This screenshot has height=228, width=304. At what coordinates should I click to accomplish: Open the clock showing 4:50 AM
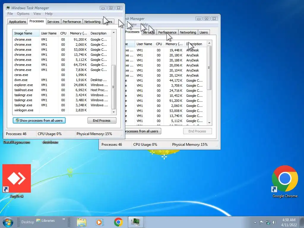(289, 222)
